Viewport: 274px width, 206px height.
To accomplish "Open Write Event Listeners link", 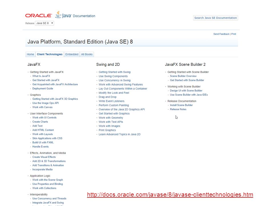I will 112,101.
